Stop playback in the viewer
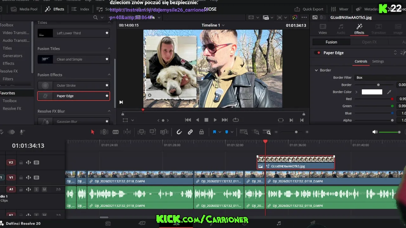406x228 pixels. click(x=206, y=120)
